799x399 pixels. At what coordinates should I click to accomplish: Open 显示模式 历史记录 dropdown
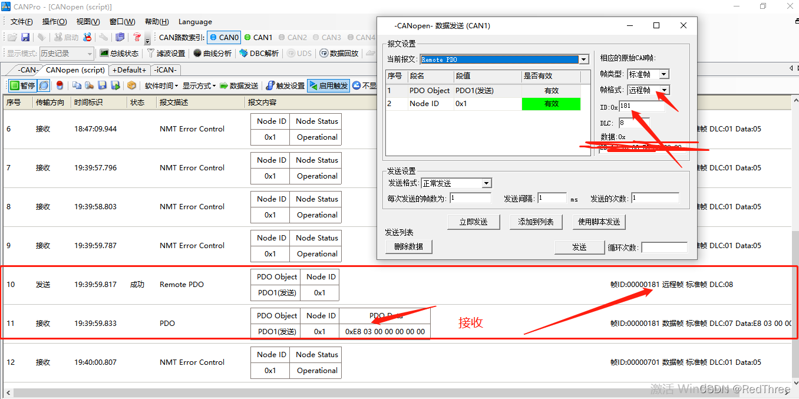pyautogui.click(x=66, y=53)
